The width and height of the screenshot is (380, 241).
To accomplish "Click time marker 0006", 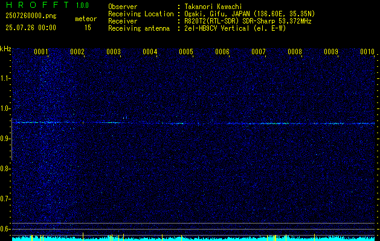I will 222,52.
